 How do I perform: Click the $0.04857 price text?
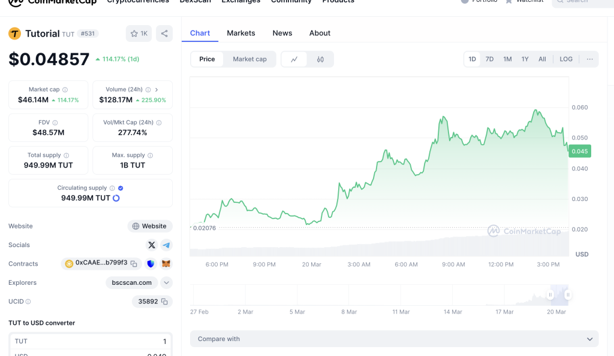click(x=49, y=59)
